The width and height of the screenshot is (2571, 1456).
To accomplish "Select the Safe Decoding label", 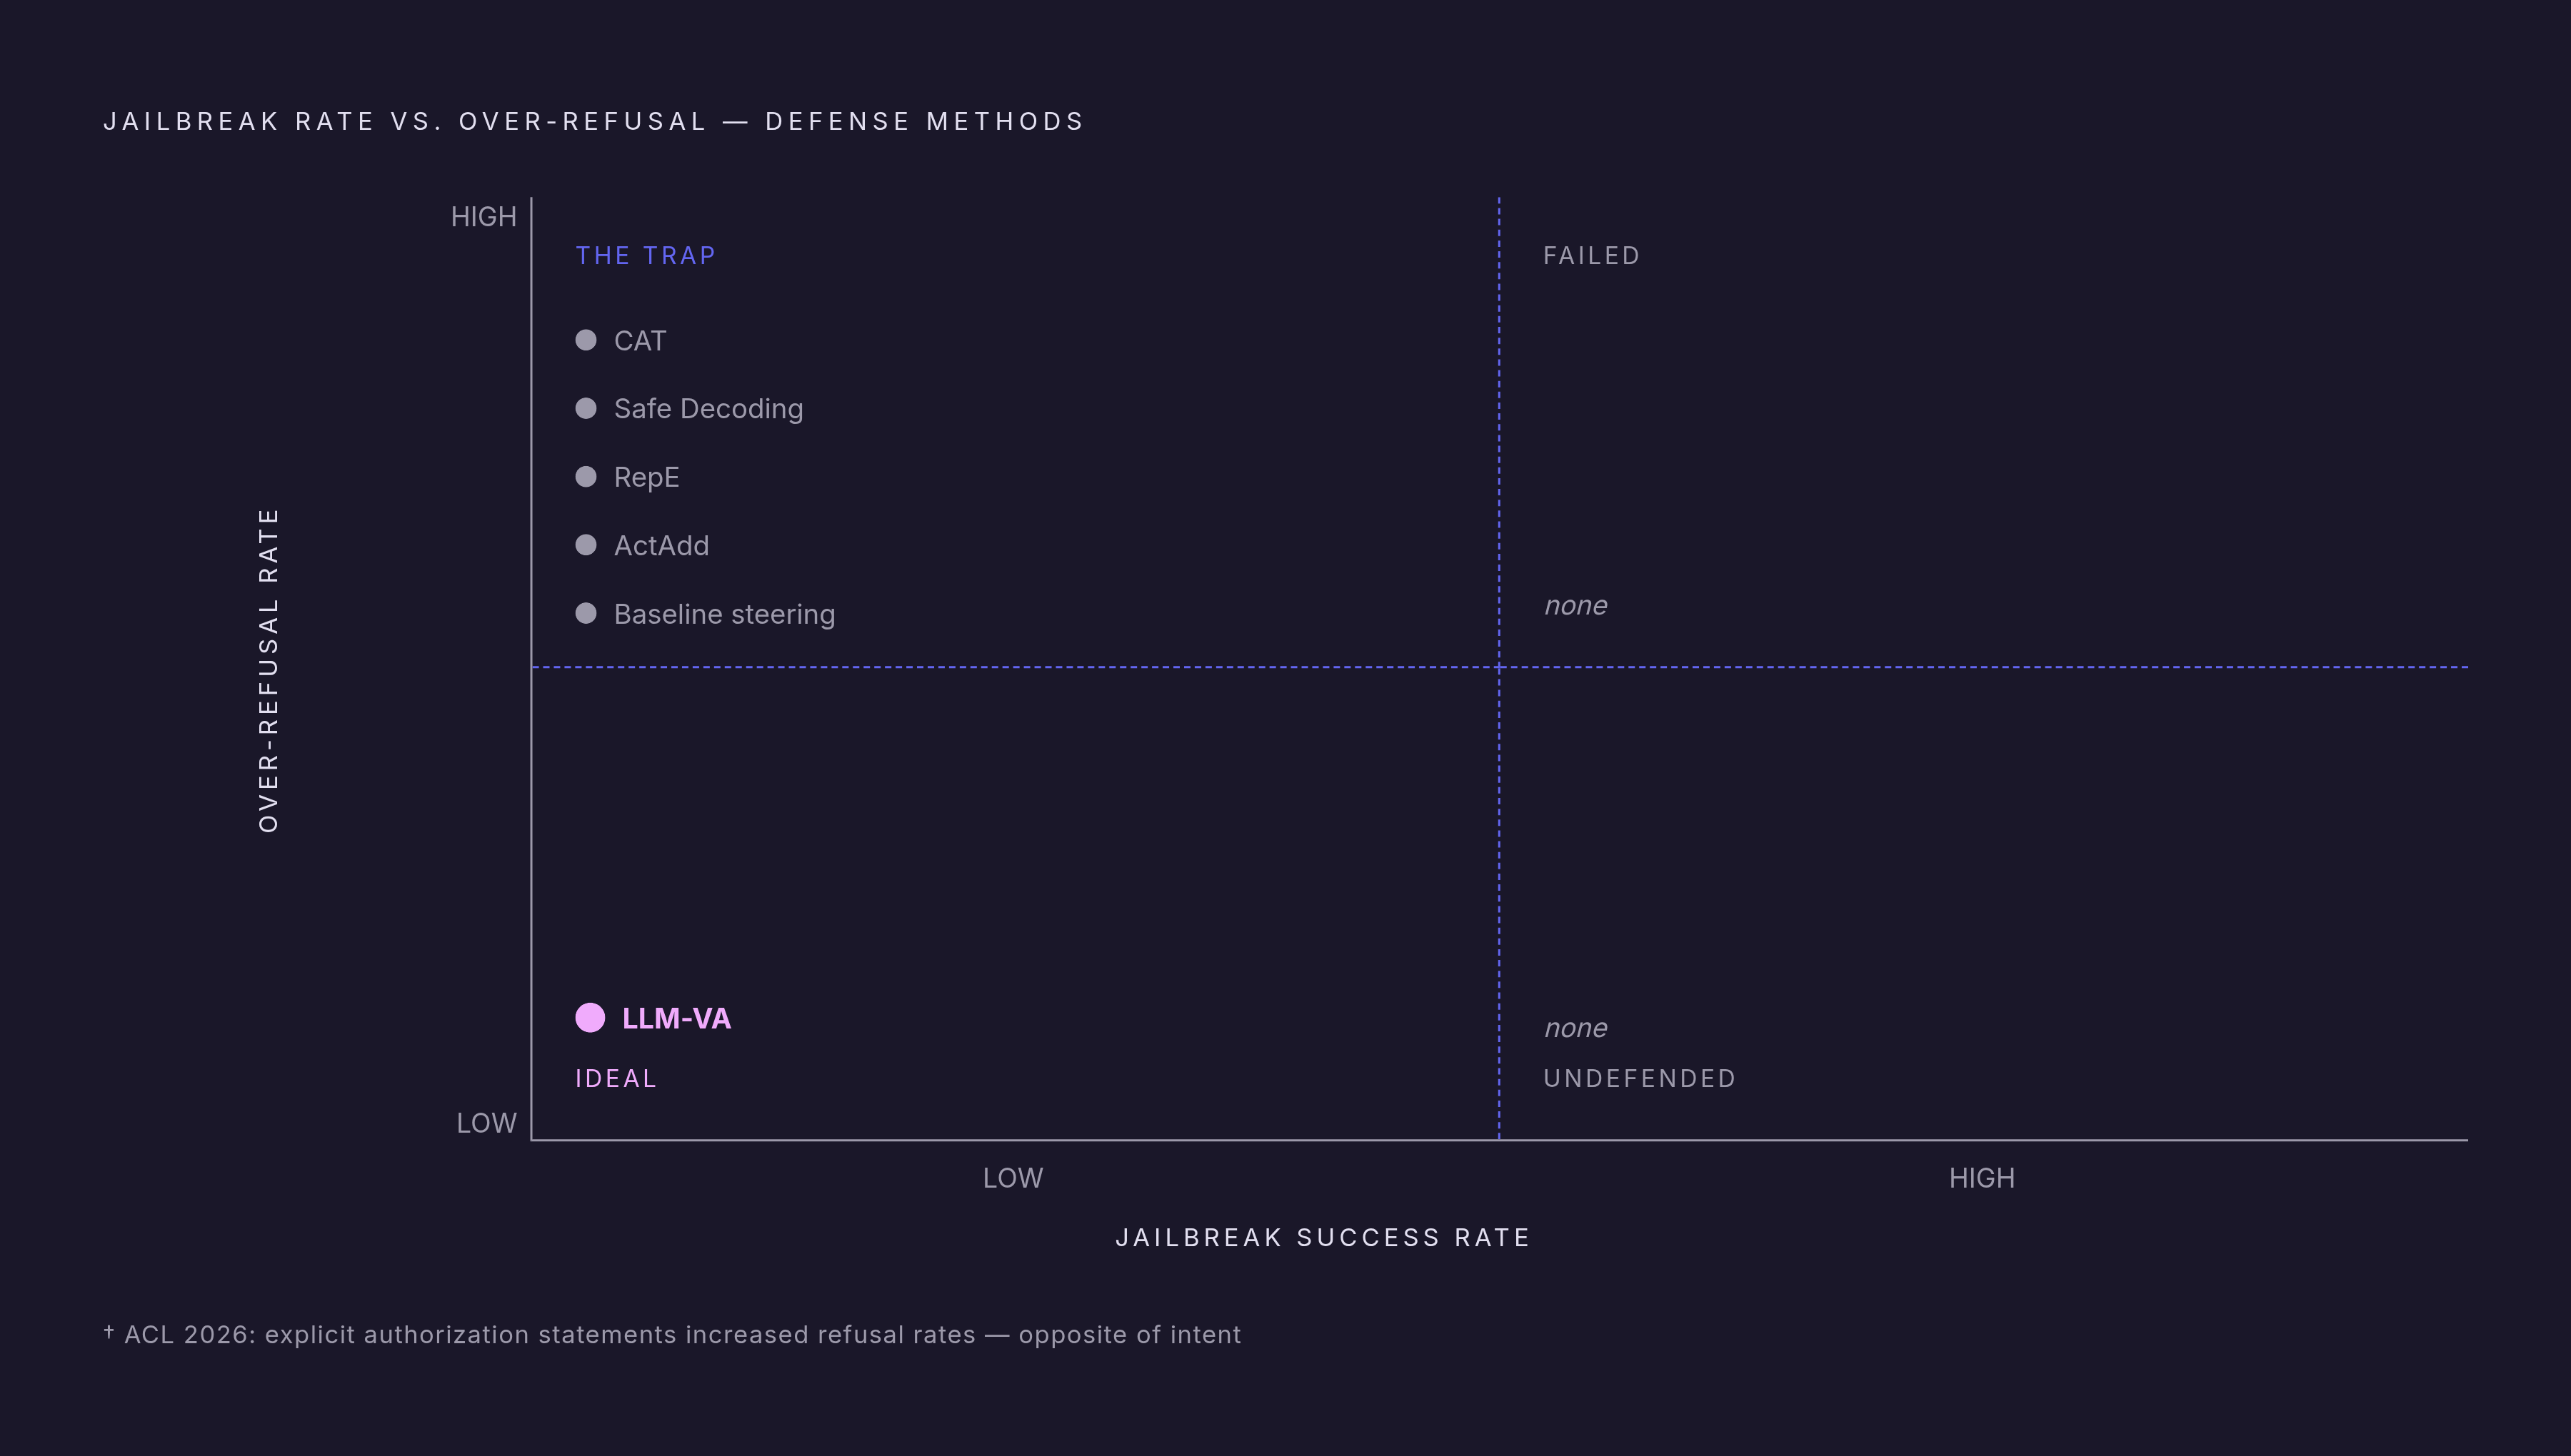I will coord(708,409).
